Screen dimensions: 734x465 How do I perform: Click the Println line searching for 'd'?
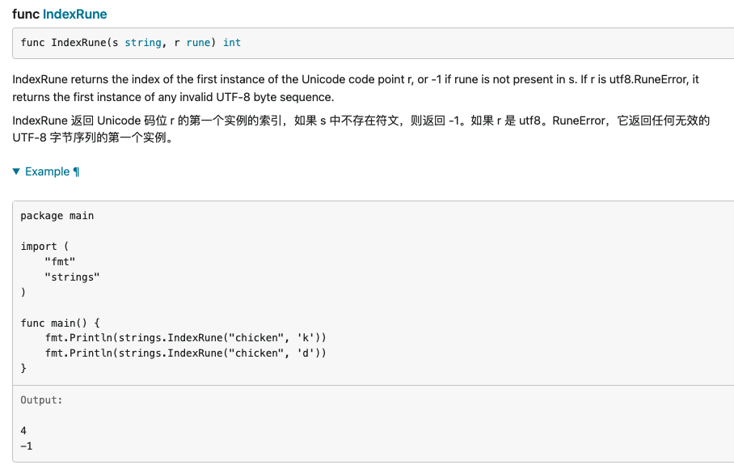[x=186, y=353]
